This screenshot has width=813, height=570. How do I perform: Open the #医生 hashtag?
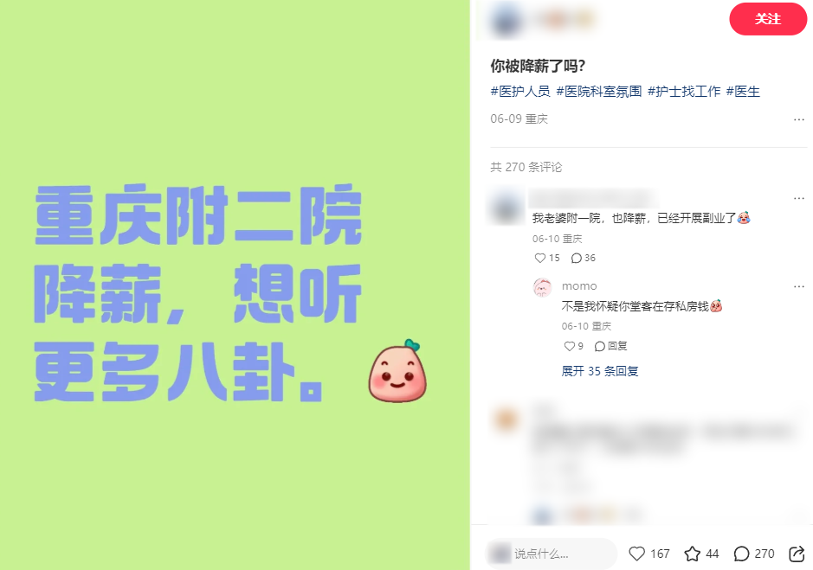pyautogui.click(x=743, y=92)
